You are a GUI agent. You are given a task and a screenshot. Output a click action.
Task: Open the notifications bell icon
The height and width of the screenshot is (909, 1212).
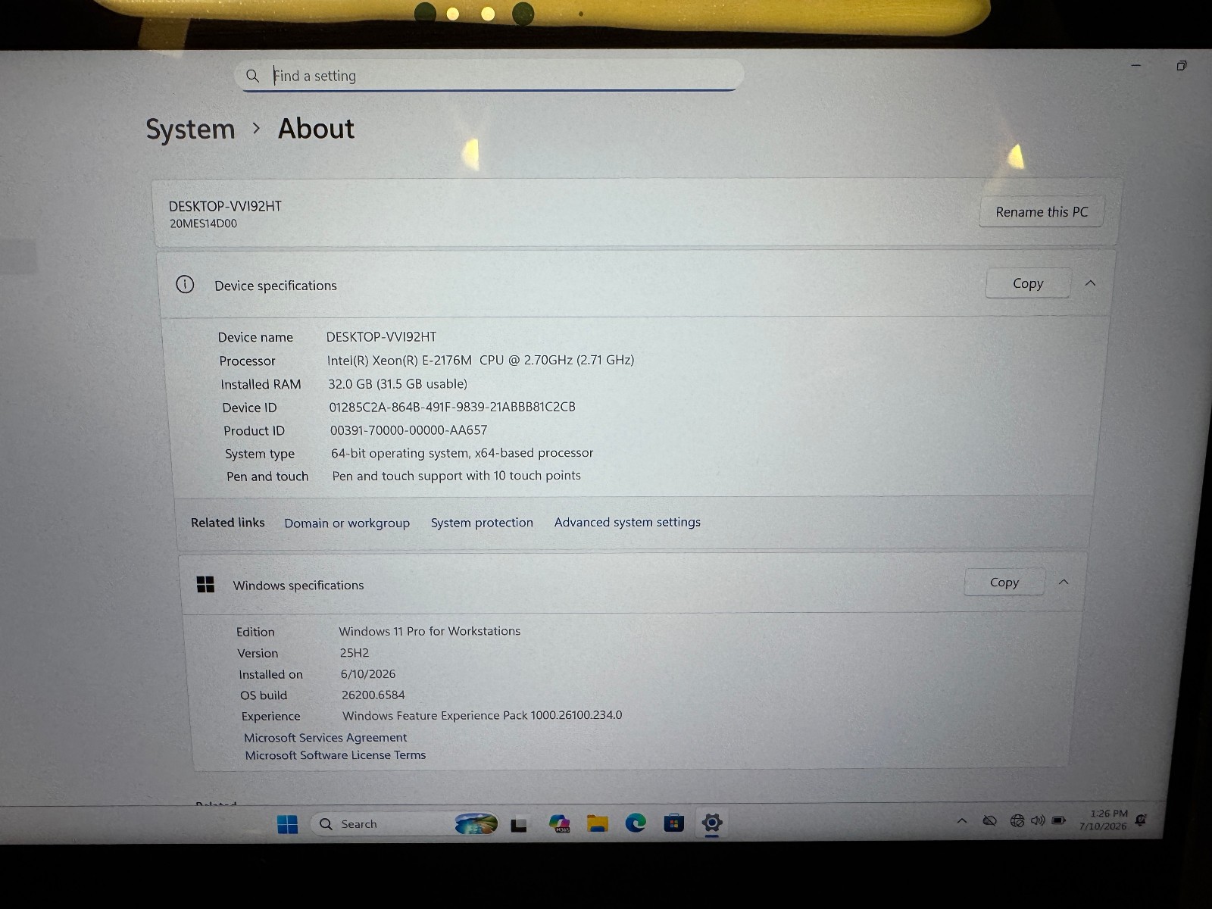coord(1141,820)
